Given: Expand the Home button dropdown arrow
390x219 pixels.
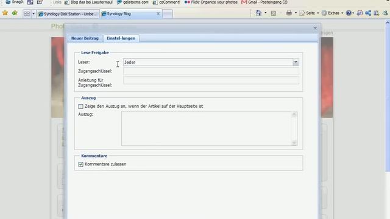Looking at the screenshot, I should tap(266, 13).
